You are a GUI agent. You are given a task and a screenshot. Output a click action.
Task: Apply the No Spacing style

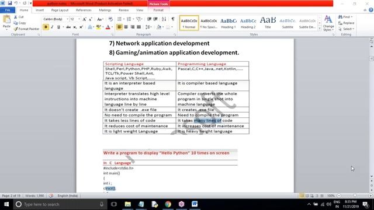(x=209, y=23)
